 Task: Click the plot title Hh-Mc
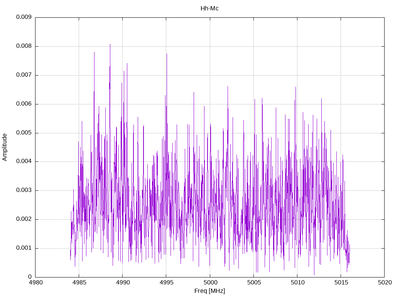pyautogui.click(x=209, y=8)
